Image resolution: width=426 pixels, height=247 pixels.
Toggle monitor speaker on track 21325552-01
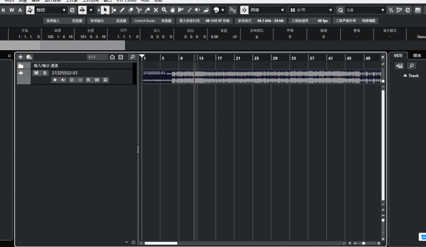[63, 79]
